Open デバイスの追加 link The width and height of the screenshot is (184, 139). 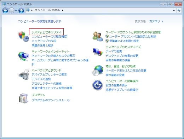coord(41,79)
